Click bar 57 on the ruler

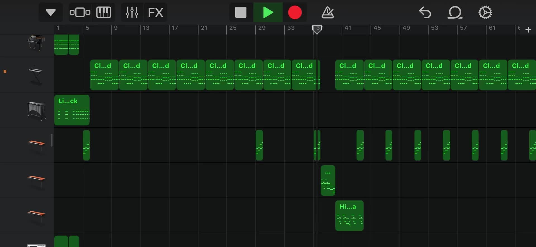pos(463,28)
